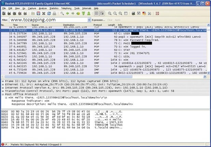Open coloring rules icon
Screen dimensions: 211x147
pos(144,13)
